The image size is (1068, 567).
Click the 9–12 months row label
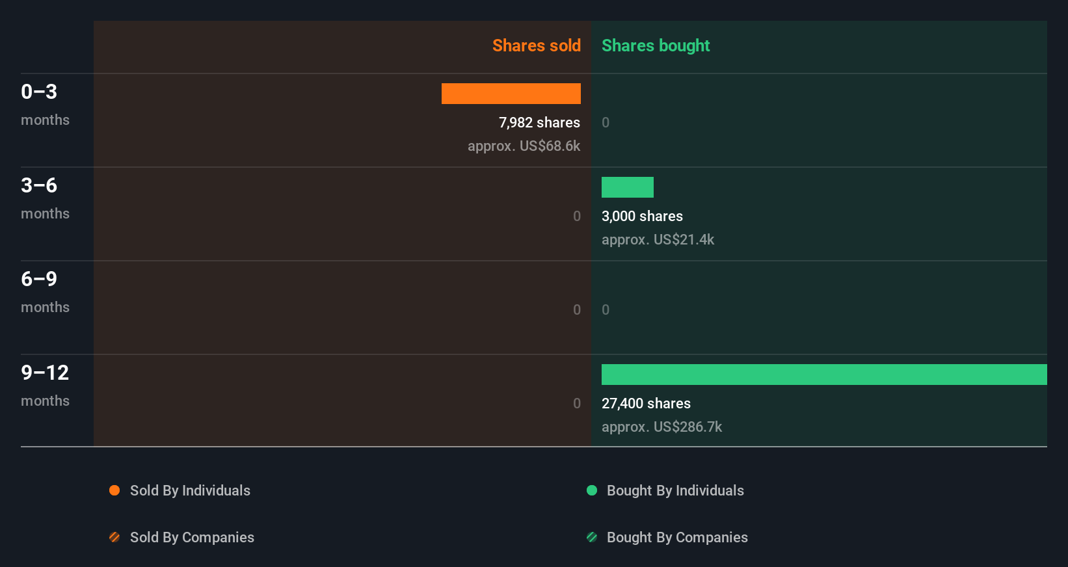[45, 386]
